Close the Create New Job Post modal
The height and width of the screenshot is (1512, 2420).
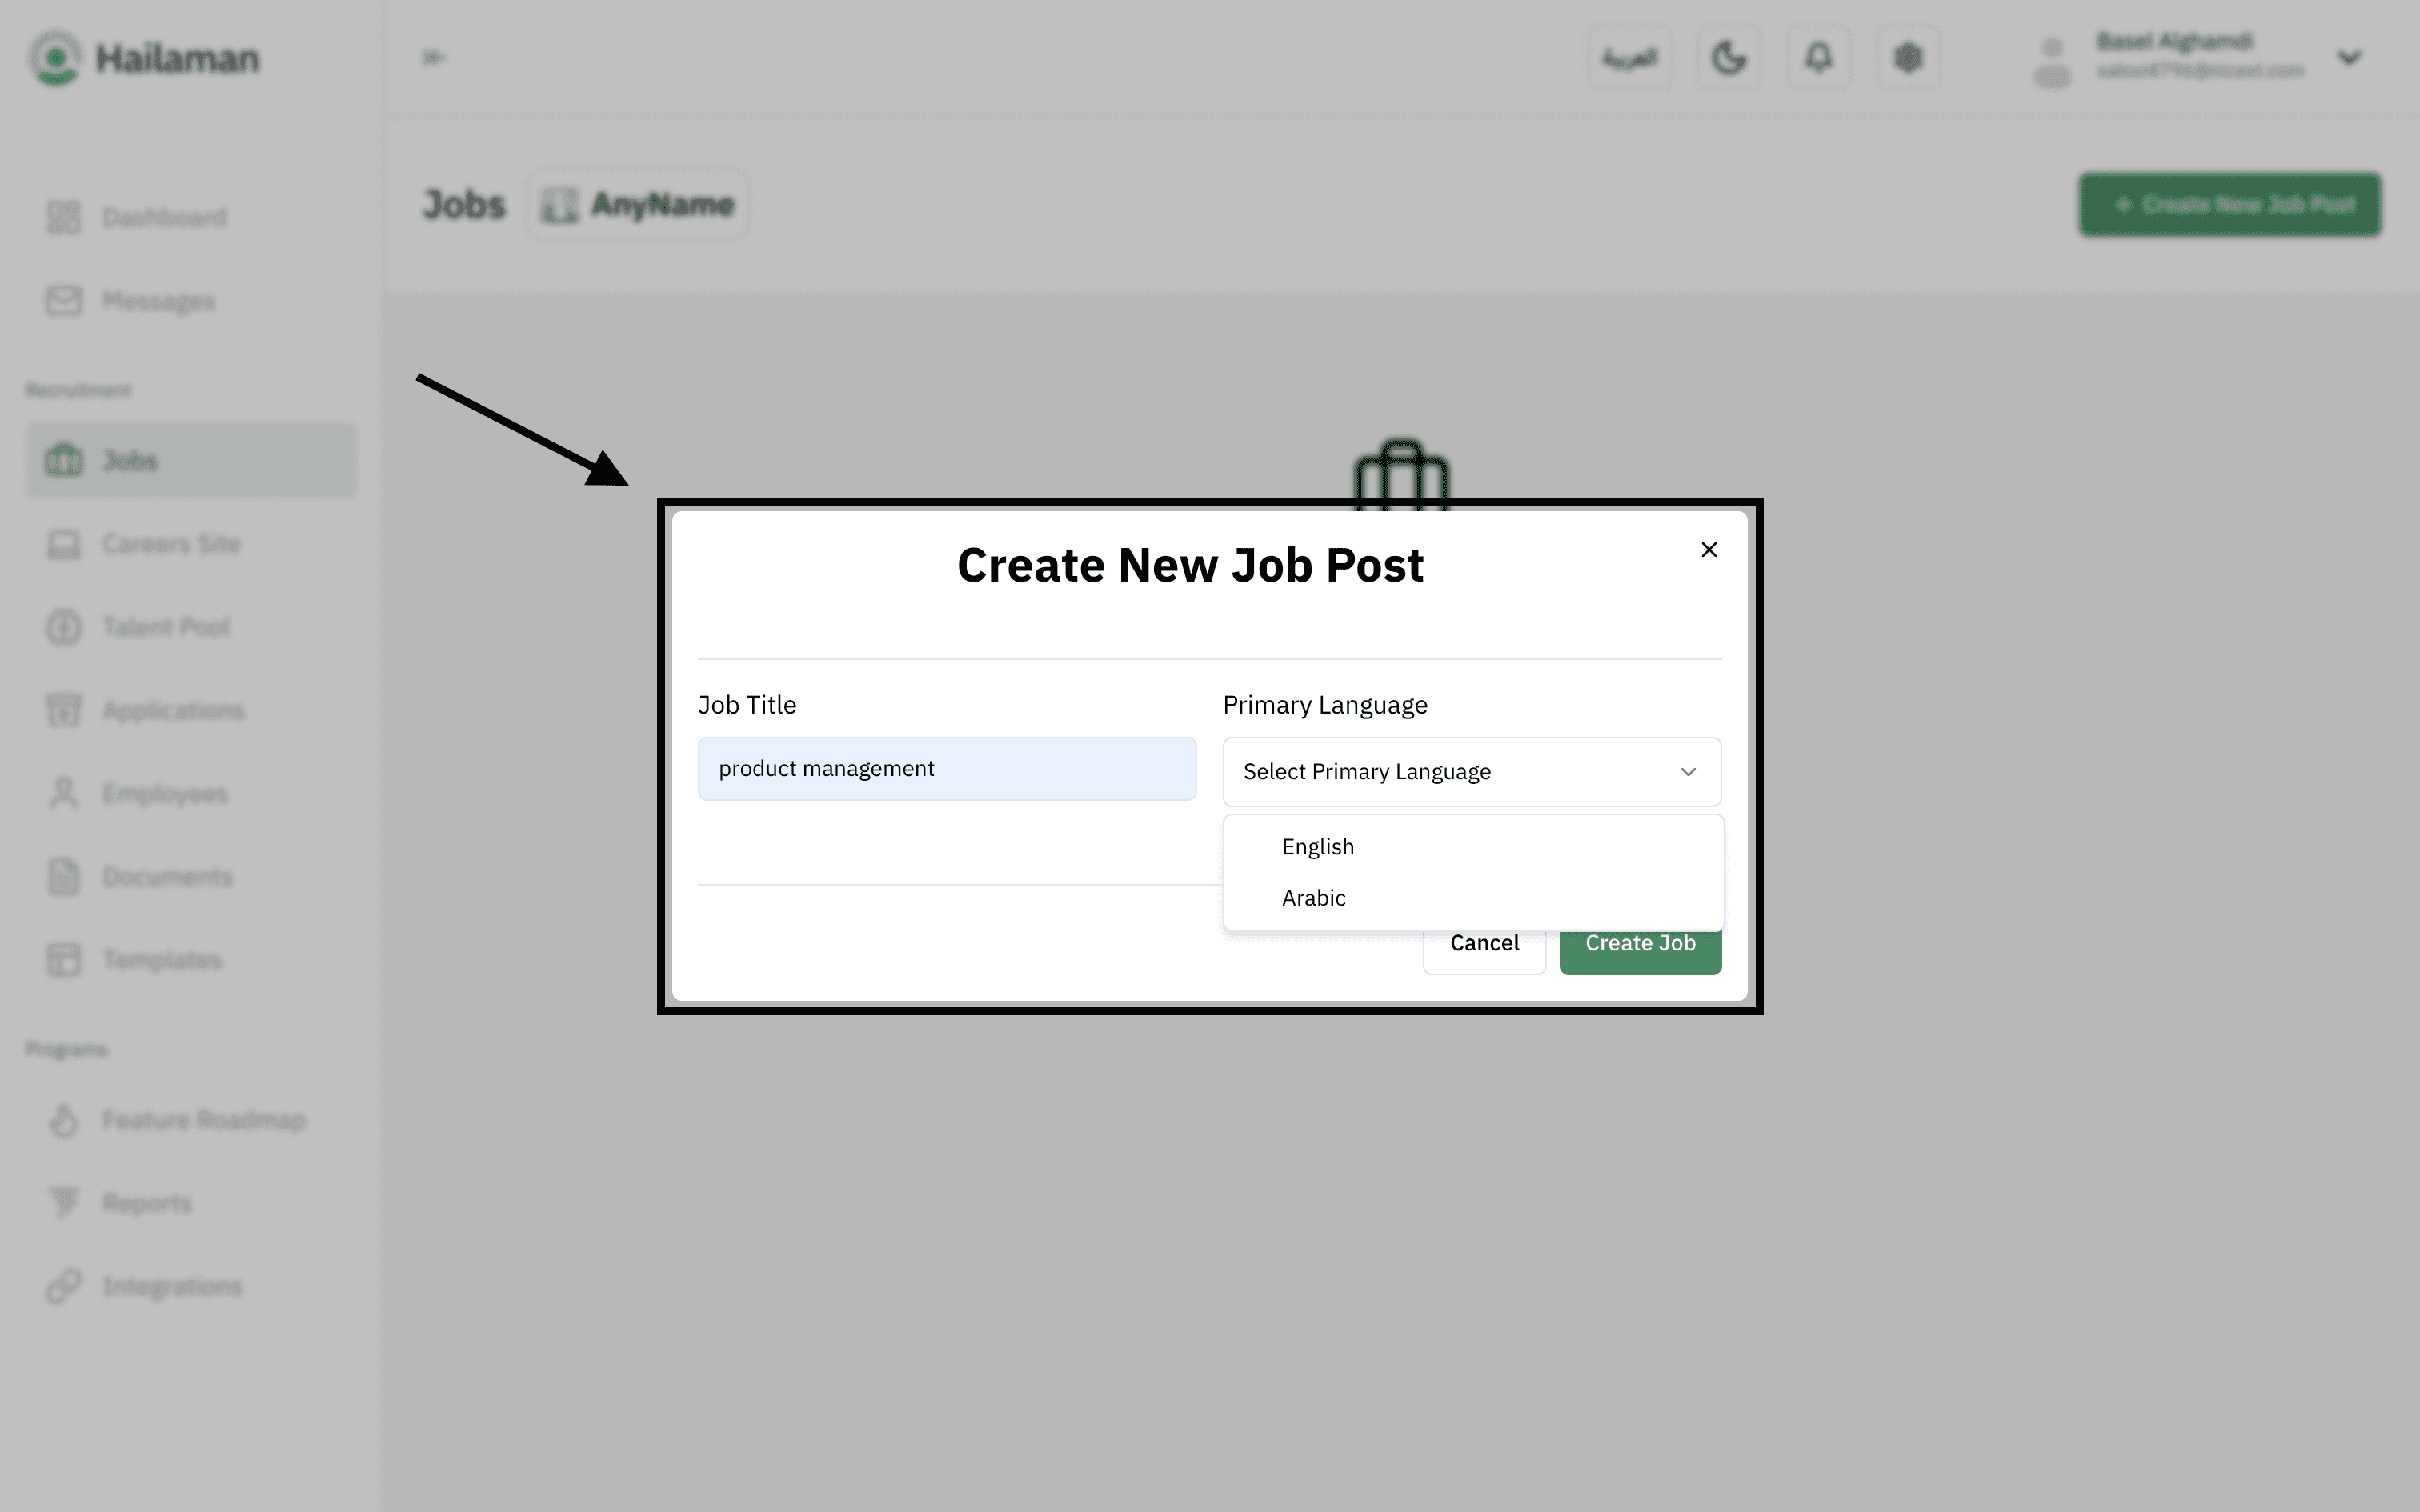pos(1708,550)
